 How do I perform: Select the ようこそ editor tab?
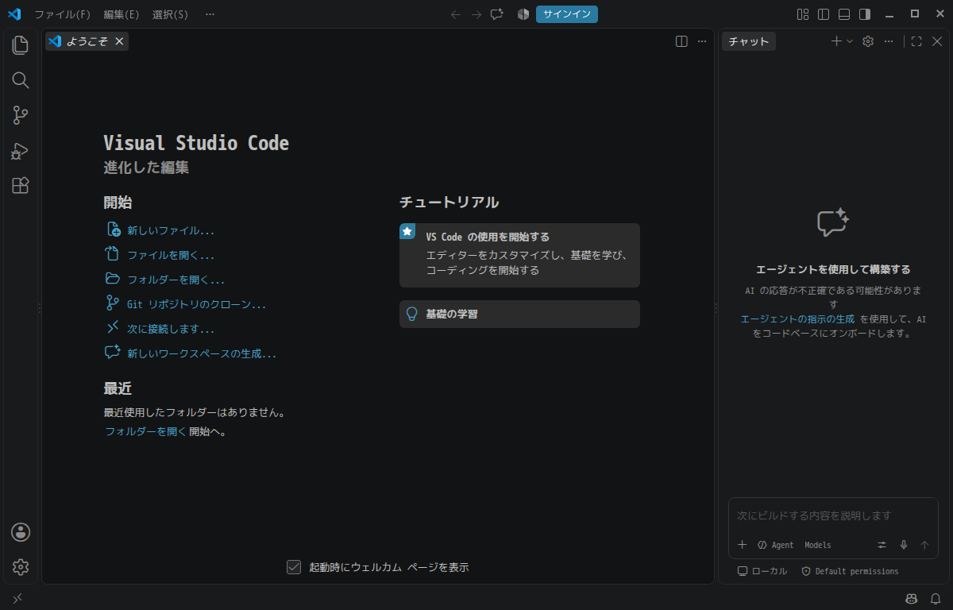[x=87, y=41]
